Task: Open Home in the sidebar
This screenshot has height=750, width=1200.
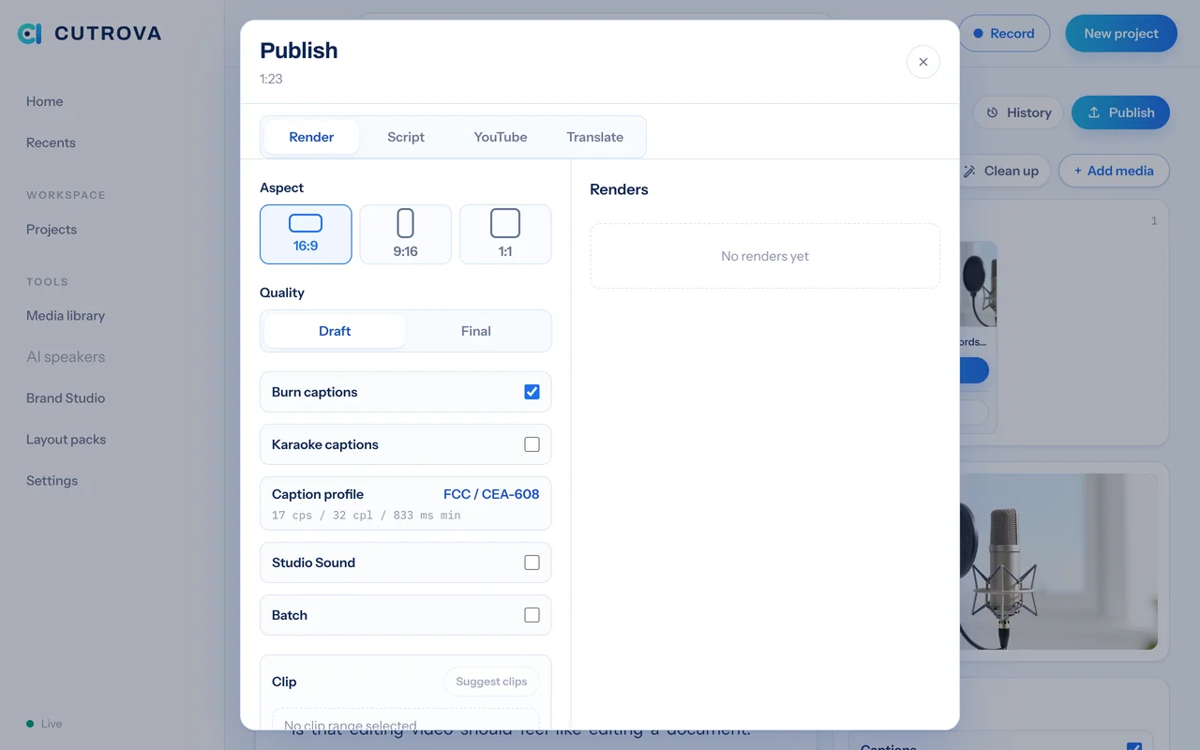Action: tap(45, 101)
